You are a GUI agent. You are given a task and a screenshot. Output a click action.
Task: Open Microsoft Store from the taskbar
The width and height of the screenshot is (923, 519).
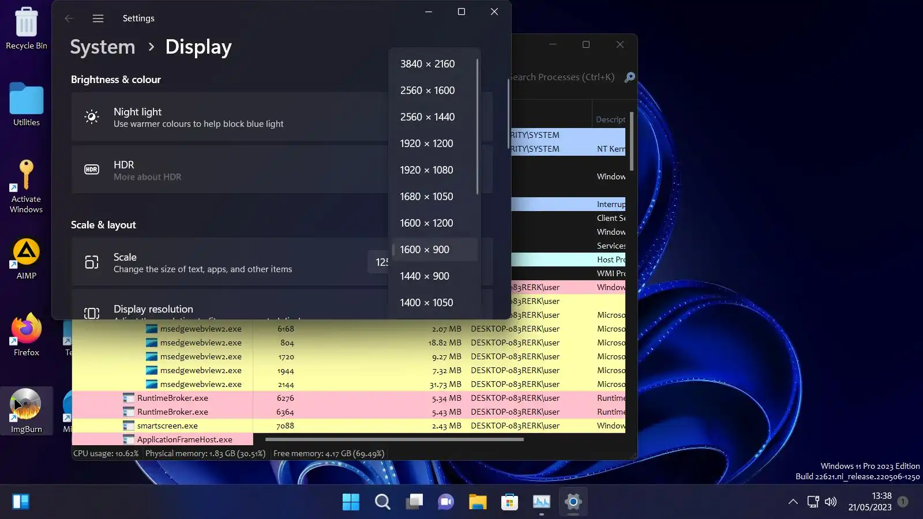click(x=509, y=502)
